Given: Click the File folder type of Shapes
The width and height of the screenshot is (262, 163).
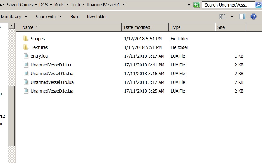Looking at the screenshot, I should [179, 39].
